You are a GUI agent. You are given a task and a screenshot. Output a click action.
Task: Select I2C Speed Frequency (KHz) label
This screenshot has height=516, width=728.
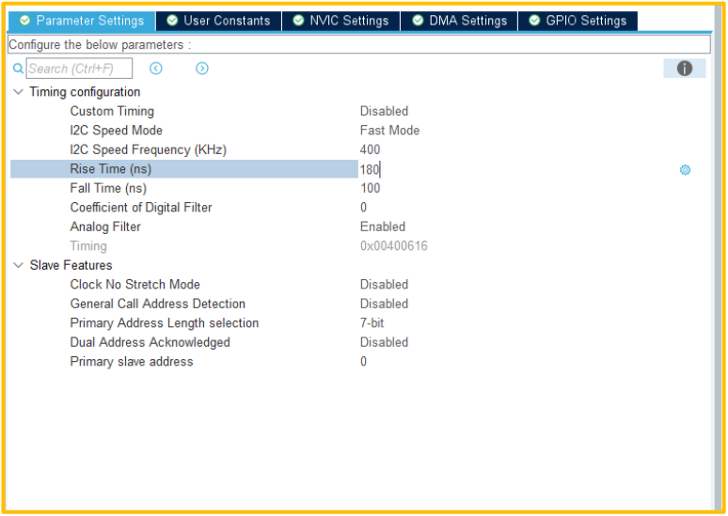[148, 149]
